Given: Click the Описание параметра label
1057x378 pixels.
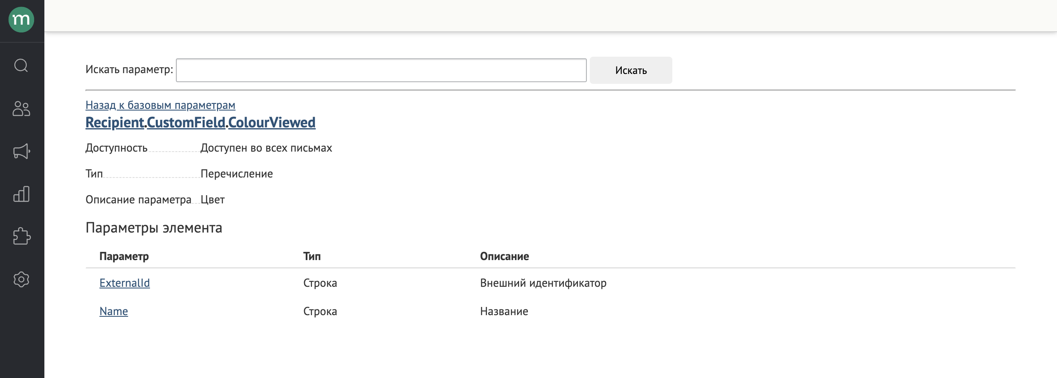Looking at the screenshot, I should pos(138,200).
